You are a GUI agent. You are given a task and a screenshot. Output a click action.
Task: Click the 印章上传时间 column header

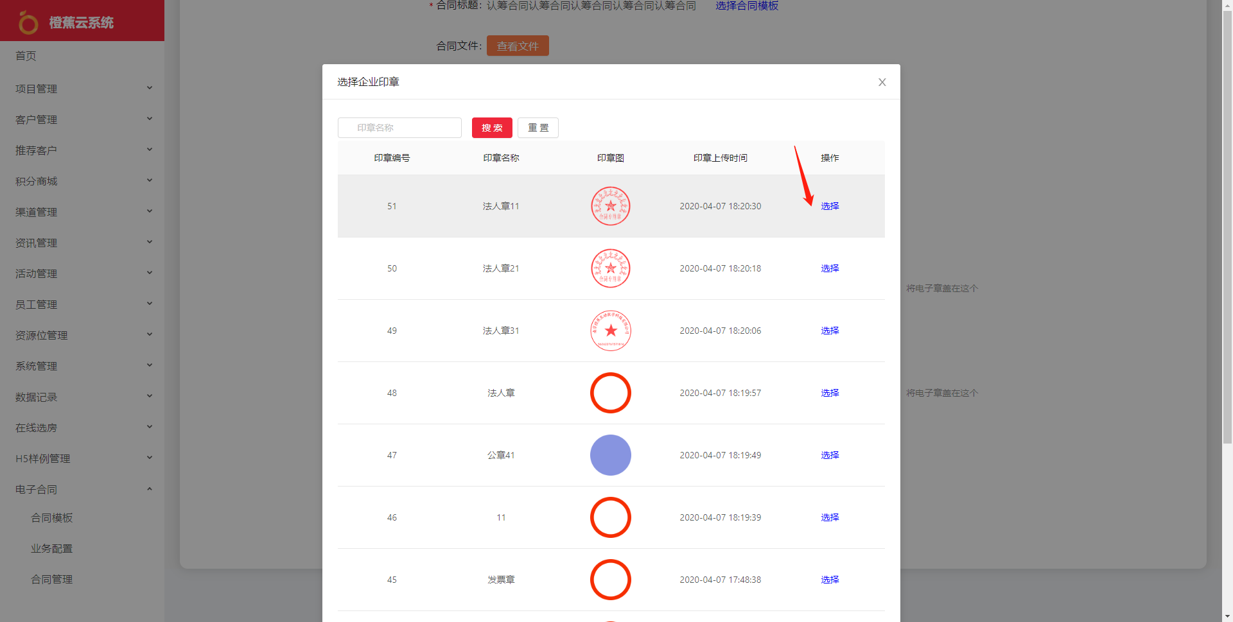click(x=721, y=158)
